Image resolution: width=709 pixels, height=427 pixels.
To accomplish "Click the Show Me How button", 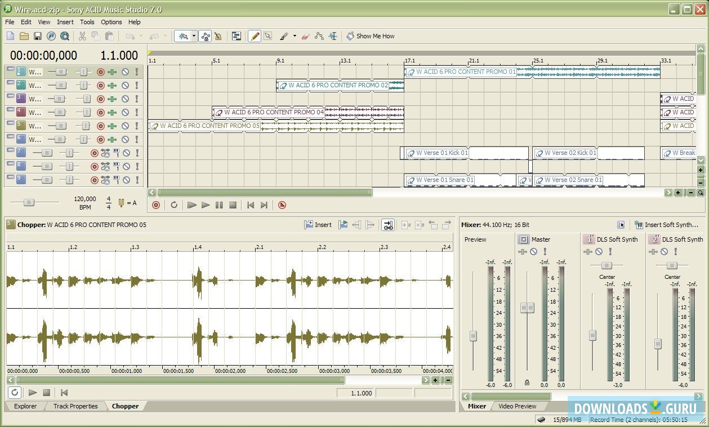I will 371,36.
